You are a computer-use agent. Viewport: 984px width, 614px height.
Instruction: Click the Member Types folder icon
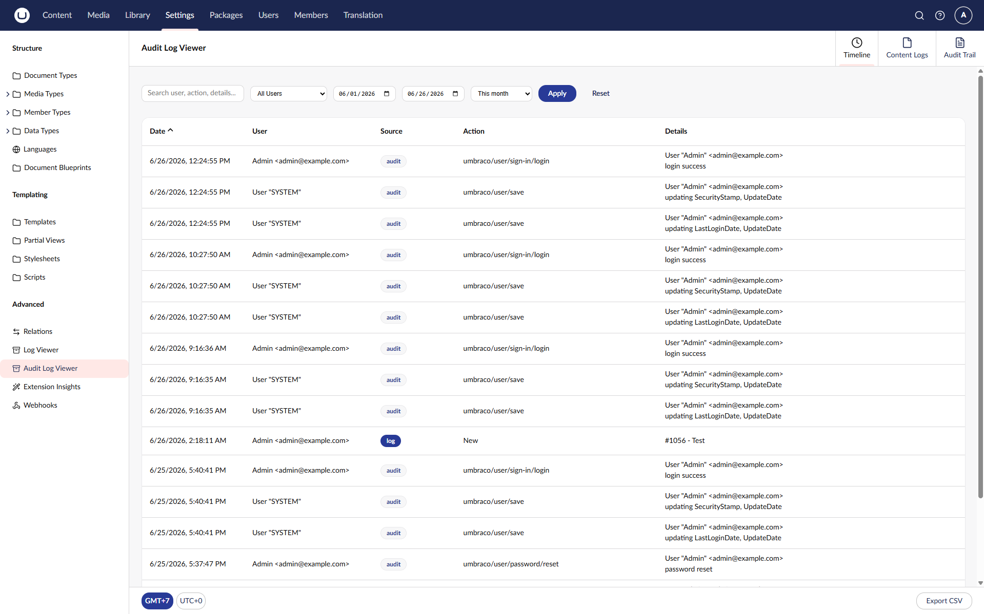point(16,113)
